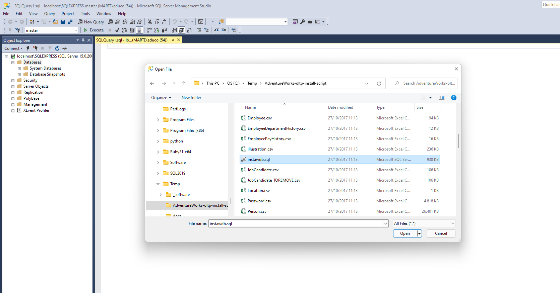Click the dialog help question icon

(x=453, y=98)
